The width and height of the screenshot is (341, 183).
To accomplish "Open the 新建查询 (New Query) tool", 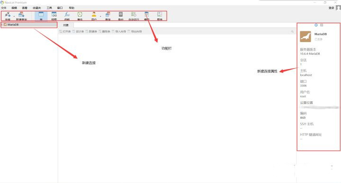I will pos(21,16).
